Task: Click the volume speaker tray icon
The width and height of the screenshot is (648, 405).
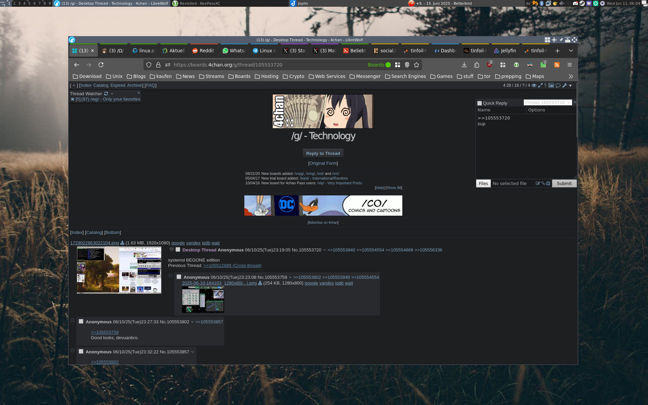Action: [562, 3]
